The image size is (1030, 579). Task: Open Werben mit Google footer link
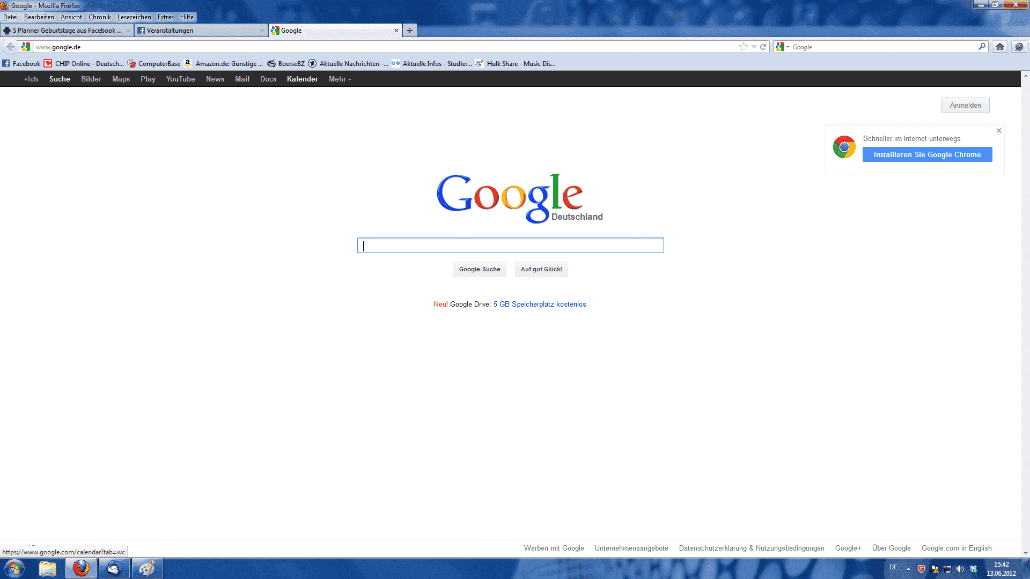[554, 548]
